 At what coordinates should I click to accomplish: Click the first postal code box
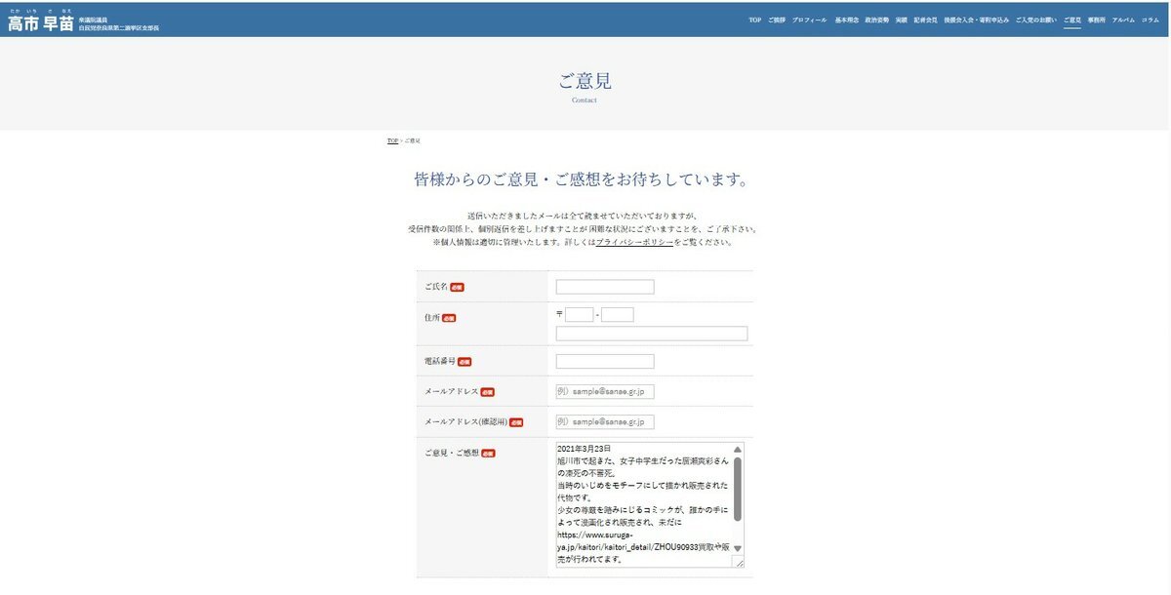pos(580,315)
